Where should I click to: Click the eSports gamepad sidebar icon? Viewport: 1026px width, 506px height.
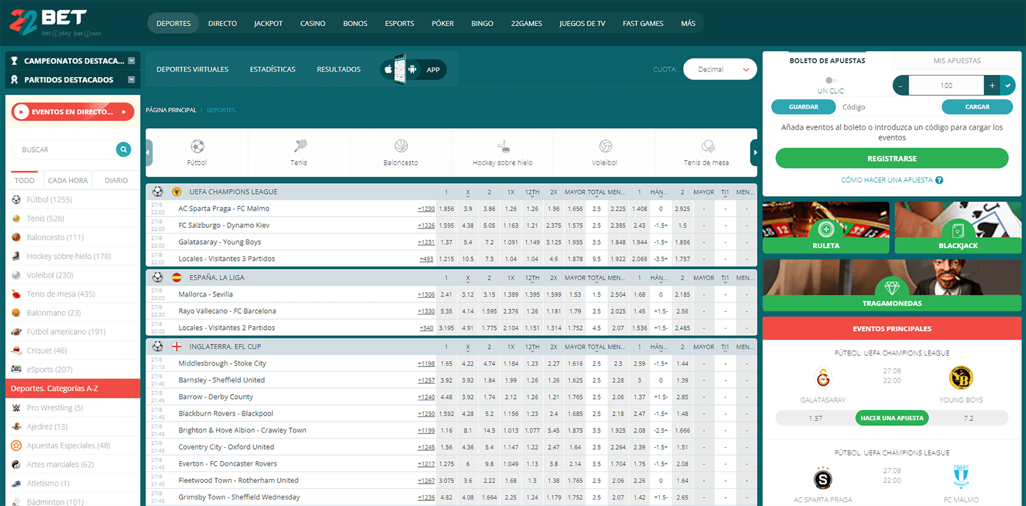pyautogui.click(x=17, y=370)
